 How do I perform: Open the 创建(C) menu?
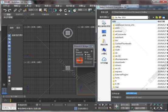click(59, 6)
